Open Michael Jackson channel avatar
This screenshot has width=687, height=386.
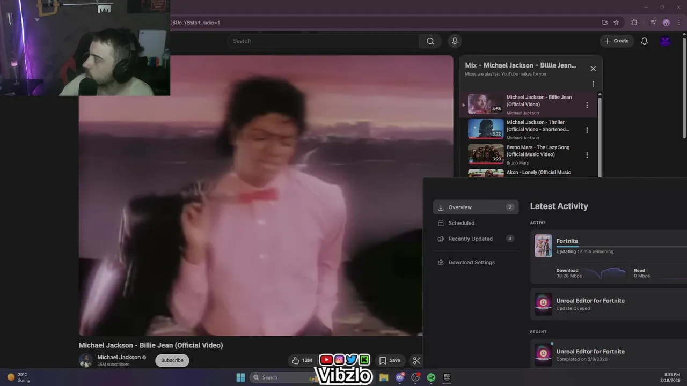(86, 360)
